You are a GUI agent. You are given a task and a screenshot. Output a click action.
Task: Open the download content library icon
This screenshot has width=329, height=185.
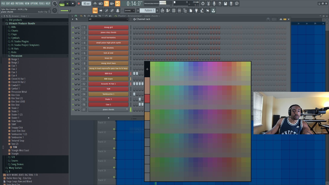coord(213,11)
